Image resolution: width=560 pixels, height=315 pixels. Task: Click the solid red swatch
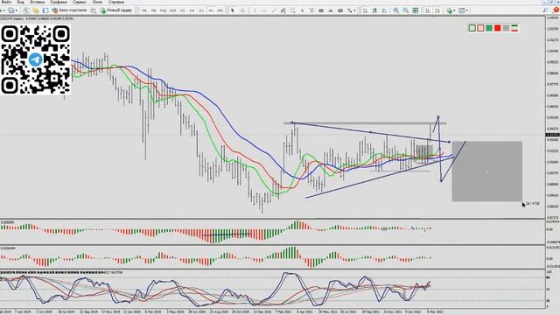coord(498,28)
